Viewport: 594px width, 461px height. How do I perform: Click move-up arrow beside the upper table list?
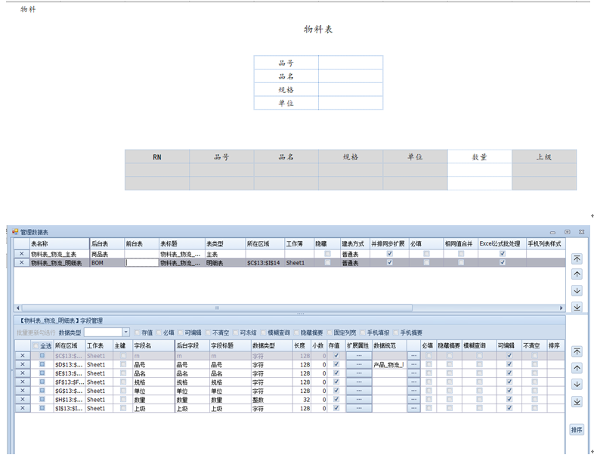577,274
